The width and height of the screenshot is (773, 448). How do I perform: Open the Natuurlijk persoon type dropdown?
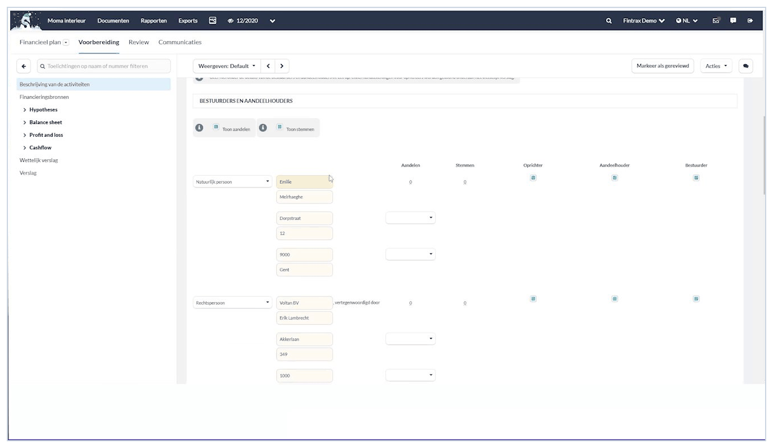[x=233, y=181]
